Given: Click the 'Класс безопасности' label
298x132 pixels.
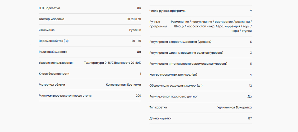Looking at the screenshot, I should pos(54,74).
